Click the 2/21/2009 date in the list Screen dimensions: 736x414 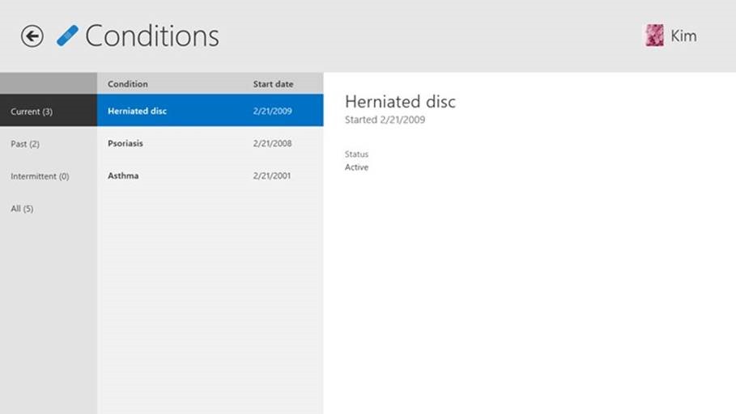point(272,111)
